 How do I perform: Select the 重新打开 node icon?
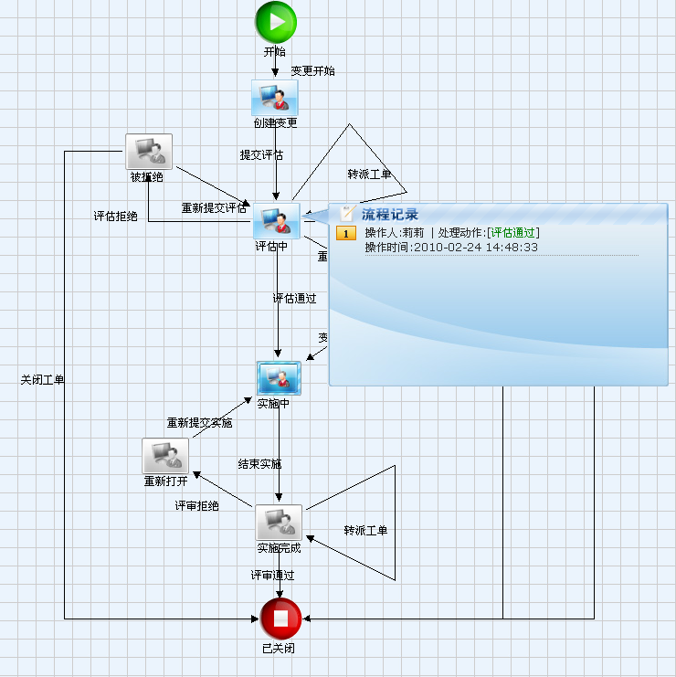coord(165,456)
